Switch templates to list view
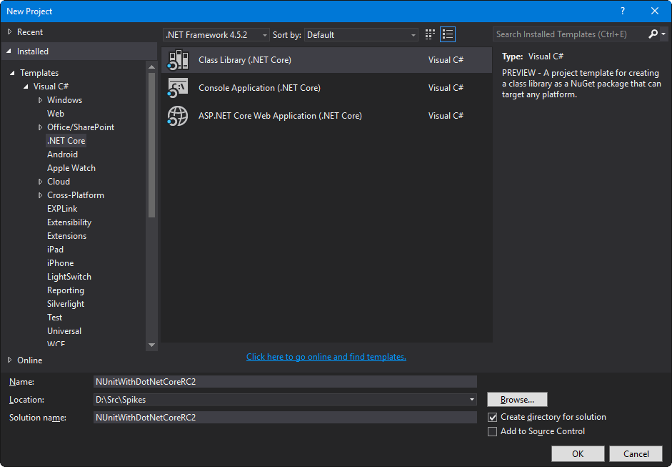This screenshot has height=467, width=672. click(448, 34)
